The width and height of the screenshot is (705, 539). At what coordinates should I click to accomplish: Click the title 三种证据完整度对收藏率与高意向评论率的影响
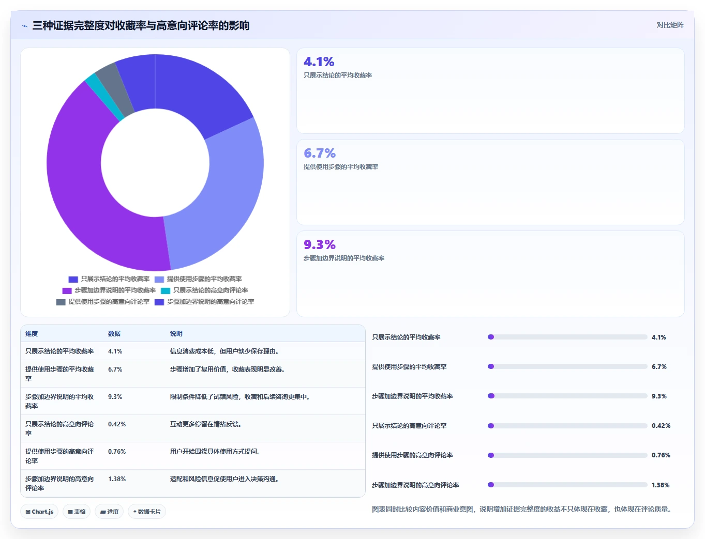point(141,26)
